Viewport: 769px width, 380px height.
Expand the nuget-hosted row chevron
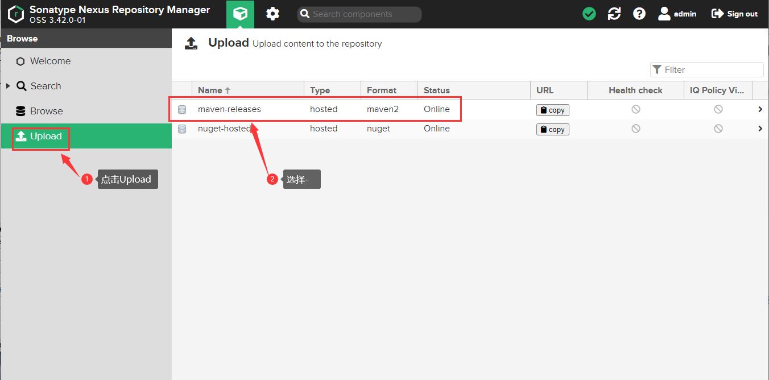click(x=760, y=129)
